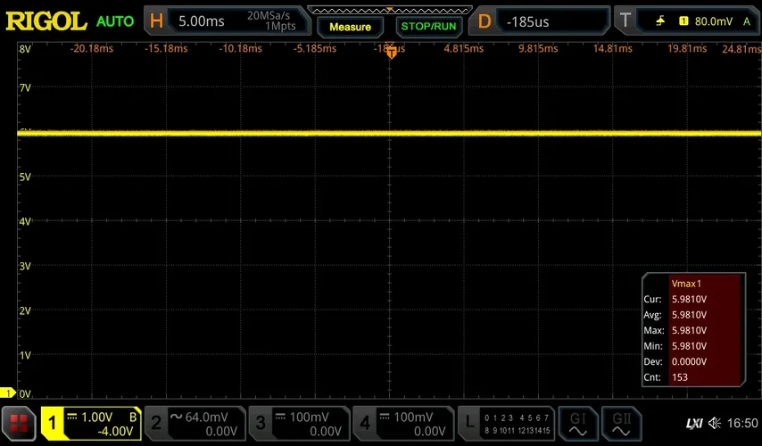Click the Avg 5.9810V measurement value
This screenshot has width=762, height=446.
coord(689,315)
